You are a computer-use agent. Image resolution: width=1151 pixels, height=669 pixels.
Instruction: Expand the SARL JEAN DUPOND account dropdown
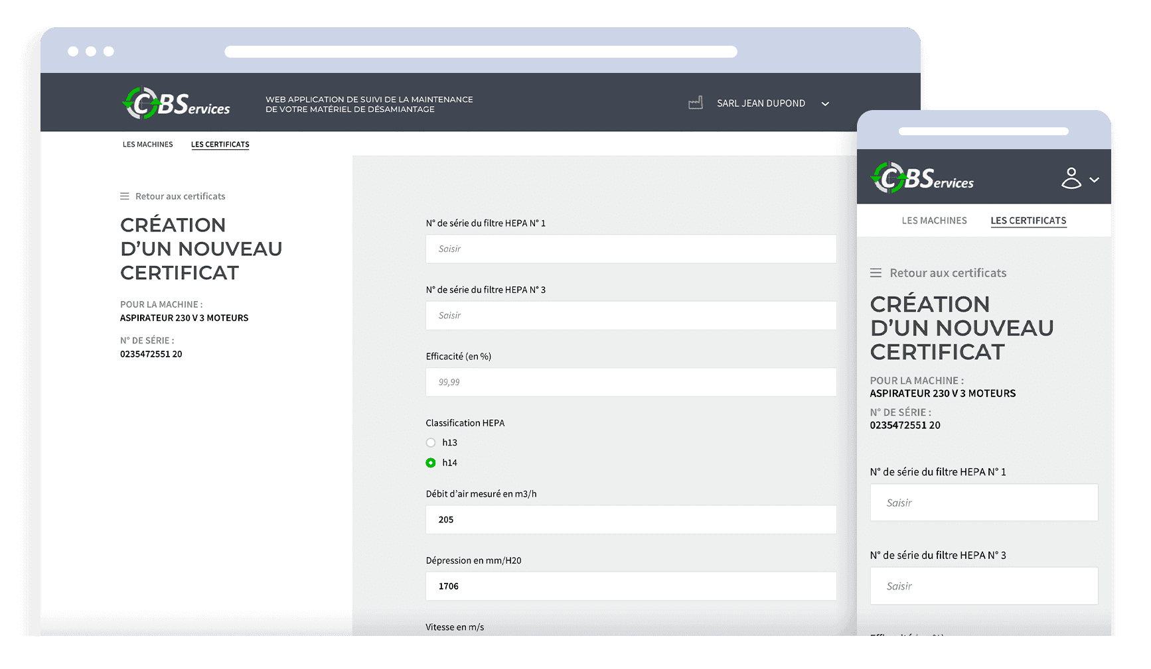tap(825, 104)
